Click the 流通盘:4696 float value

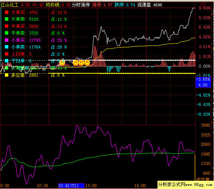(150, 5)
